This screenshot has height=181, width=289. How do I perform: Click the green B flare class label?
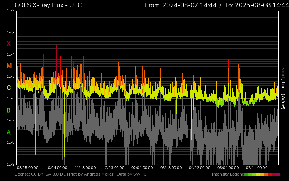pyautogui.click(x=9, y=110)
